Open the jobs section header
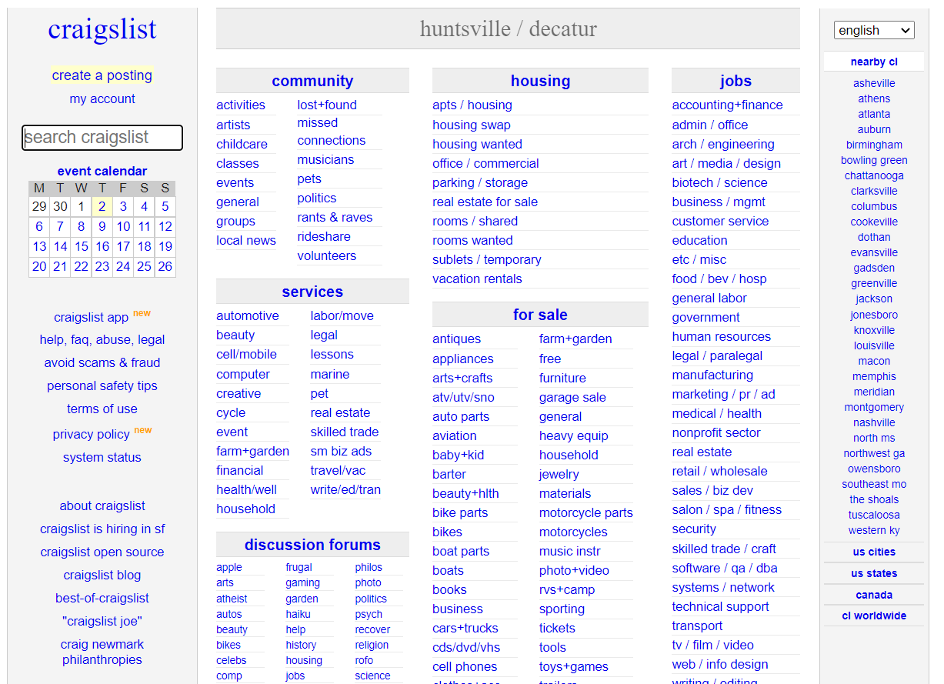Viewport: 944px width, 684px height. pyautogui.click(x=736, y=81)
